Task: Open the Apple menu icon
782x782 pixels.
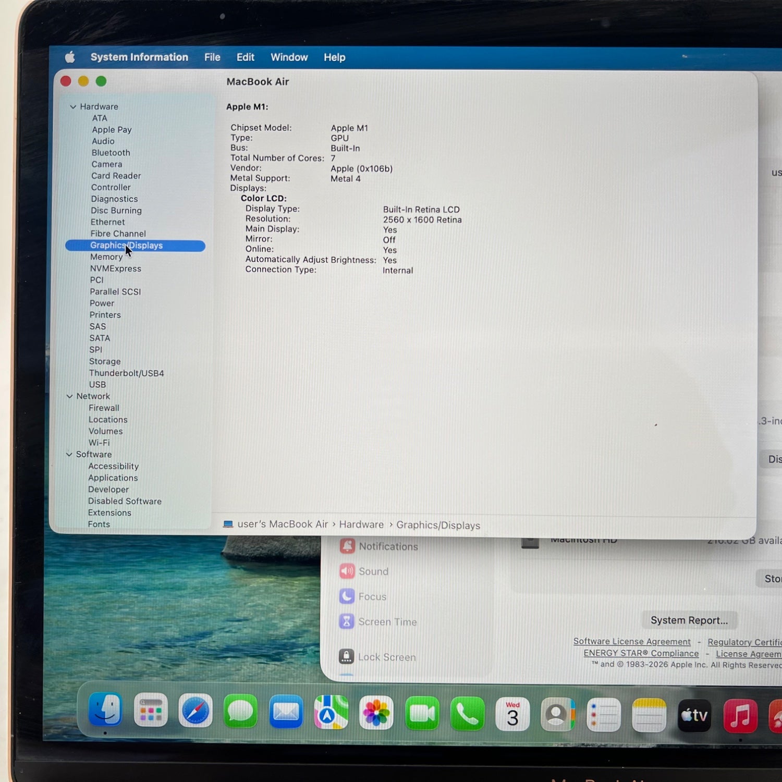Action: point(70,57)
